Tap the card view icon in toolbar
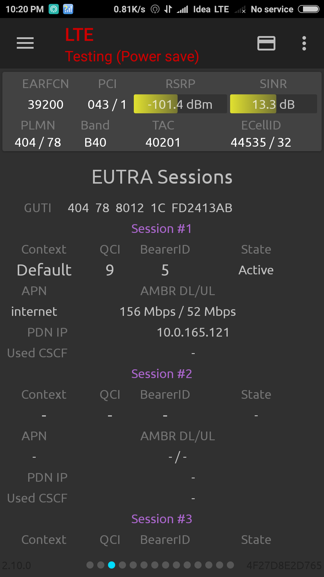 266,43
